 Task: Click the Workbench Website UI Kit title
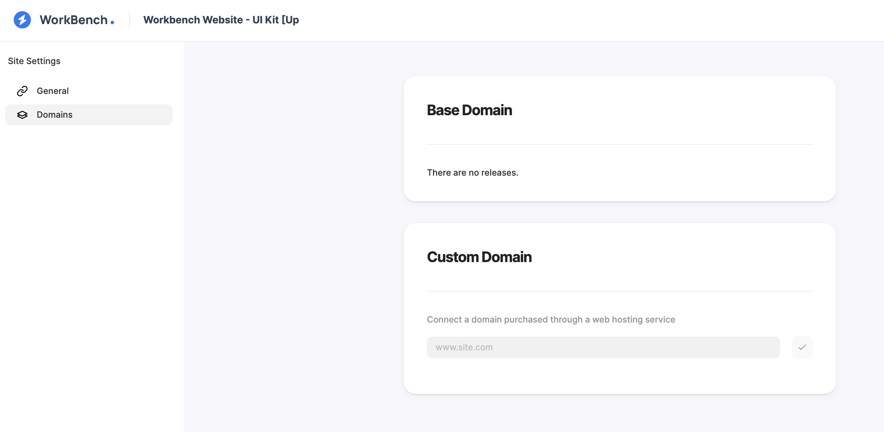tap(221, 19)
